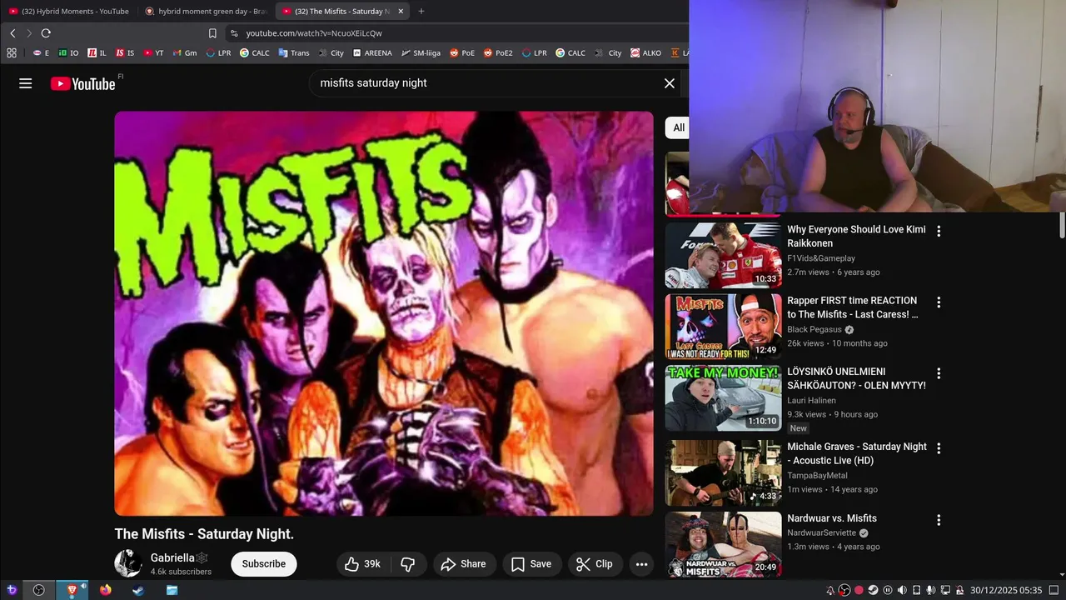Open the TampaBayMetal channel name

click(817, 475)
